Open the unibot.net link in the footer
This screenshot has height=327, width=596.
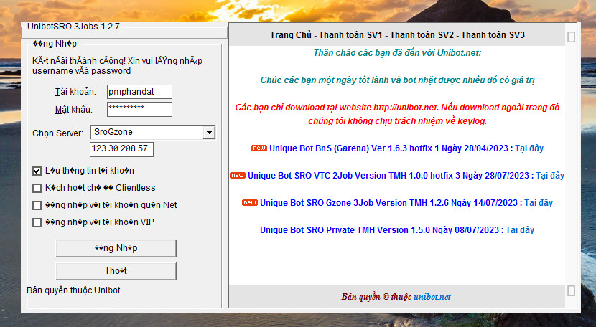point(432,297)
